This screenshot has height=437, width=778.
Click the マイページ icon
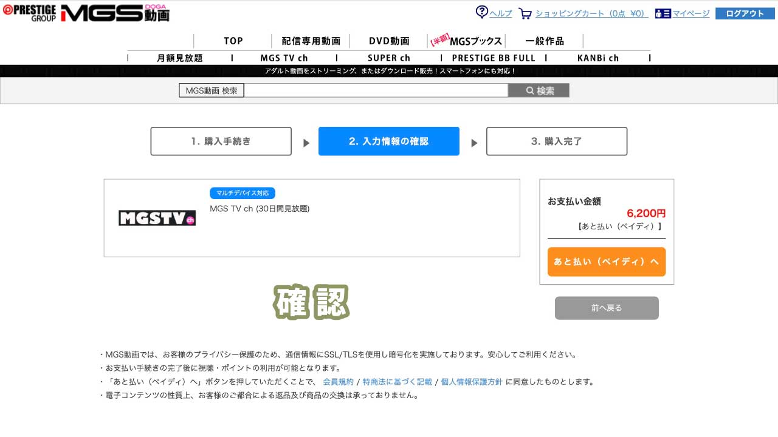pos(663,13)
